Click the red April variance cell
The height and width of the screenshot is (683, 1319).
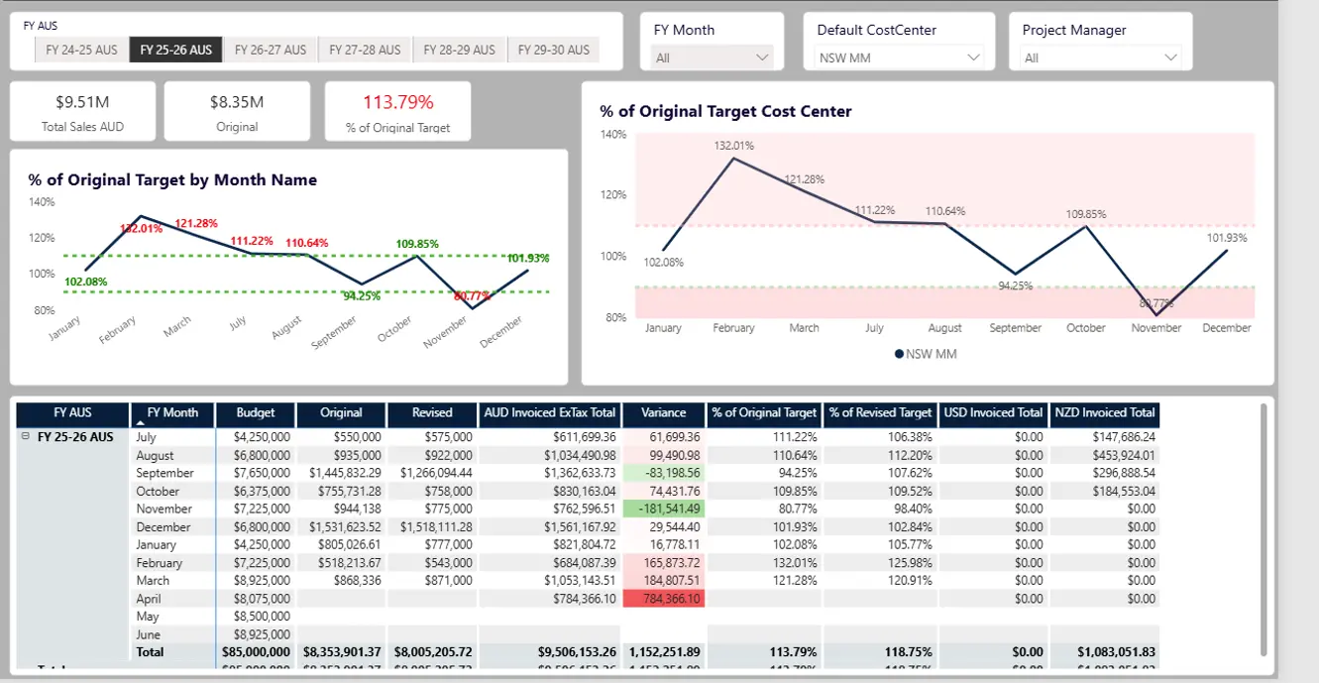(x=664, y=599)
